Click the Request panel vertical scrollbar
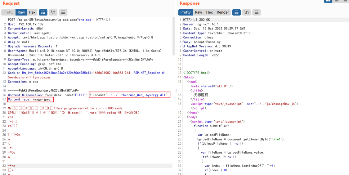Viewport: 349px width, 175px height. tap(174, 36)
